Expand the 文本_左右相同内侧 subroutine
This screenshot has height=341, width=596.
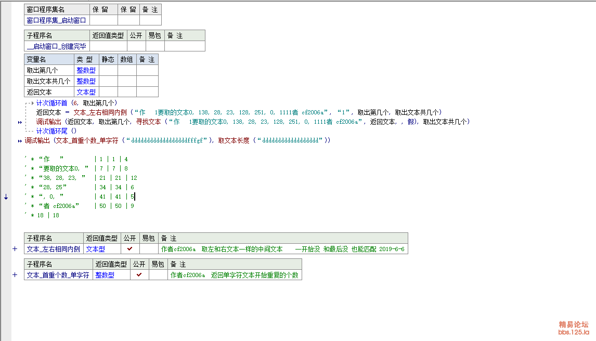pos(15,249)
